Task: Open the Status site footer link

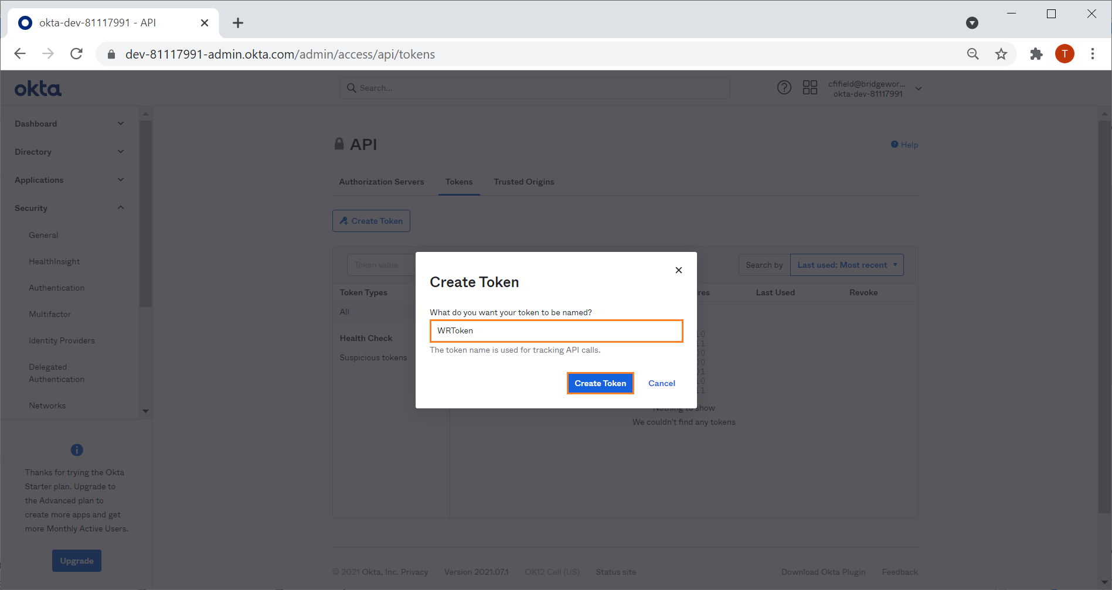Action: coord(616,572)
